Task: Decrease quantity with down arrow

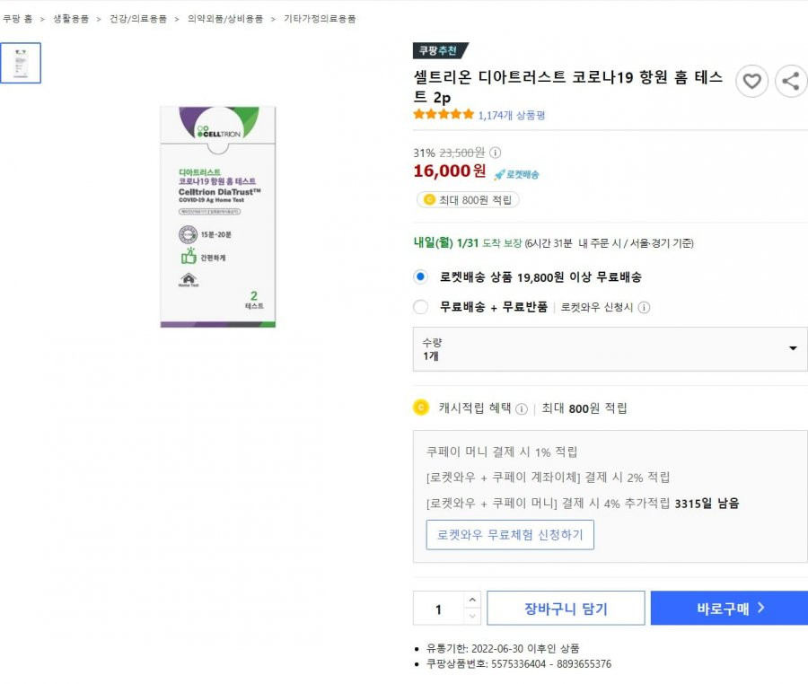Action: coord(472,616)
